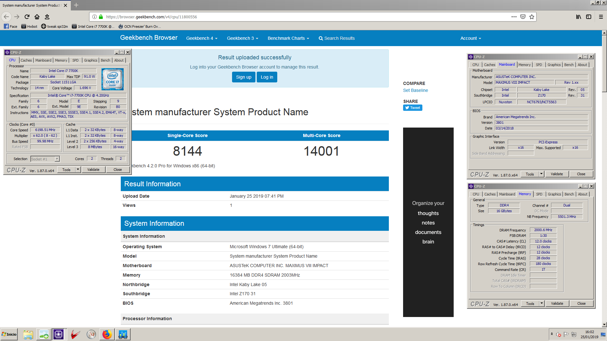607x341 pixels.
Task: Select the 8144 Single-Core score text
Action: 187,151
